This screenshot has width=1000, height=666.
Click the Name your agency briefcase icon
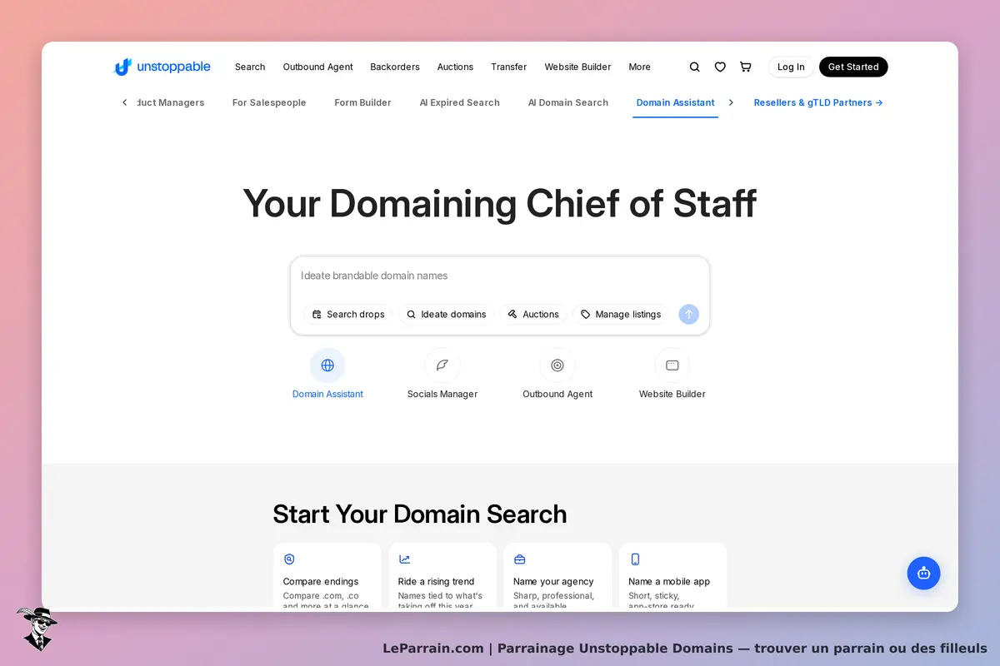519,559
